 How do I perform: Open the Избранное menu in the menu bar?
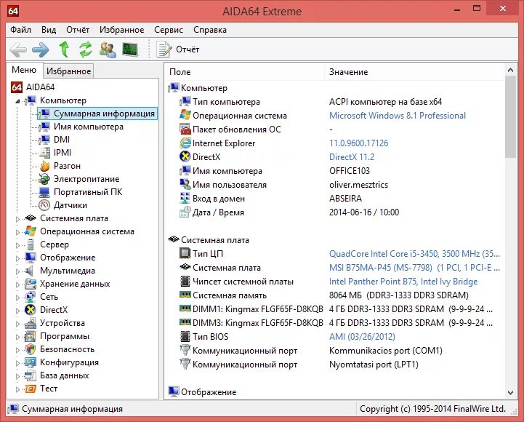pos(122,30)
